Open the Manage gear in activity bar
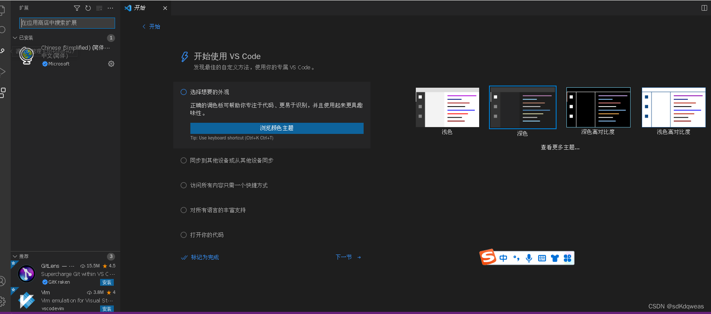Screen dimensions: 711x314 (2, 302)
